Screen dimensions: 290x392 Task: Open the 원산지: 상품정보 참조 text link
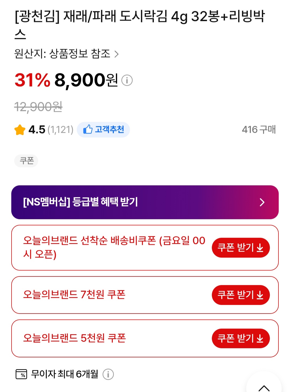62,54
